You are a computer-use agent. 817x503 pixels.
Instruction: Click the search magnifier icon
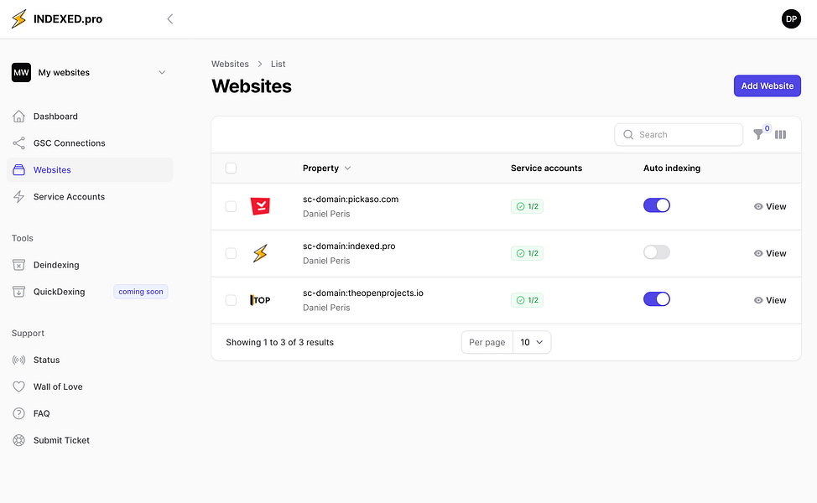point(628,135)
